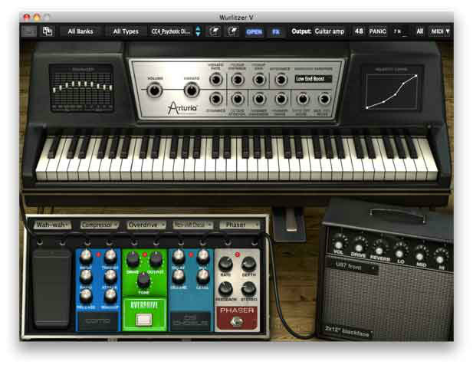Click the overdrive Drive knob
This screenshot has height=368, width=473.
[x=133, y=259]
